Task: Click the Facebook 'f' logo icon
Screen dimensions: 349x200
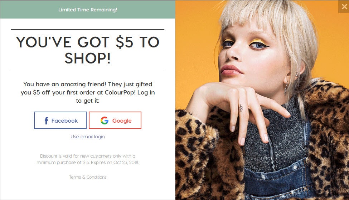Action: coord(46,120)
